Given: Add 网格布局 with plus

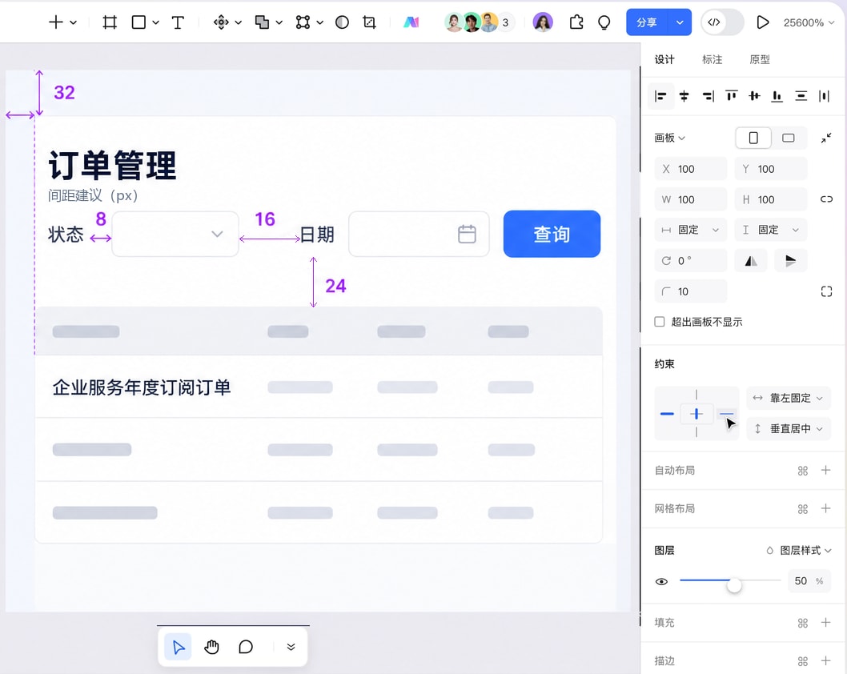Looking at the screenshot, I should [825, 508].
